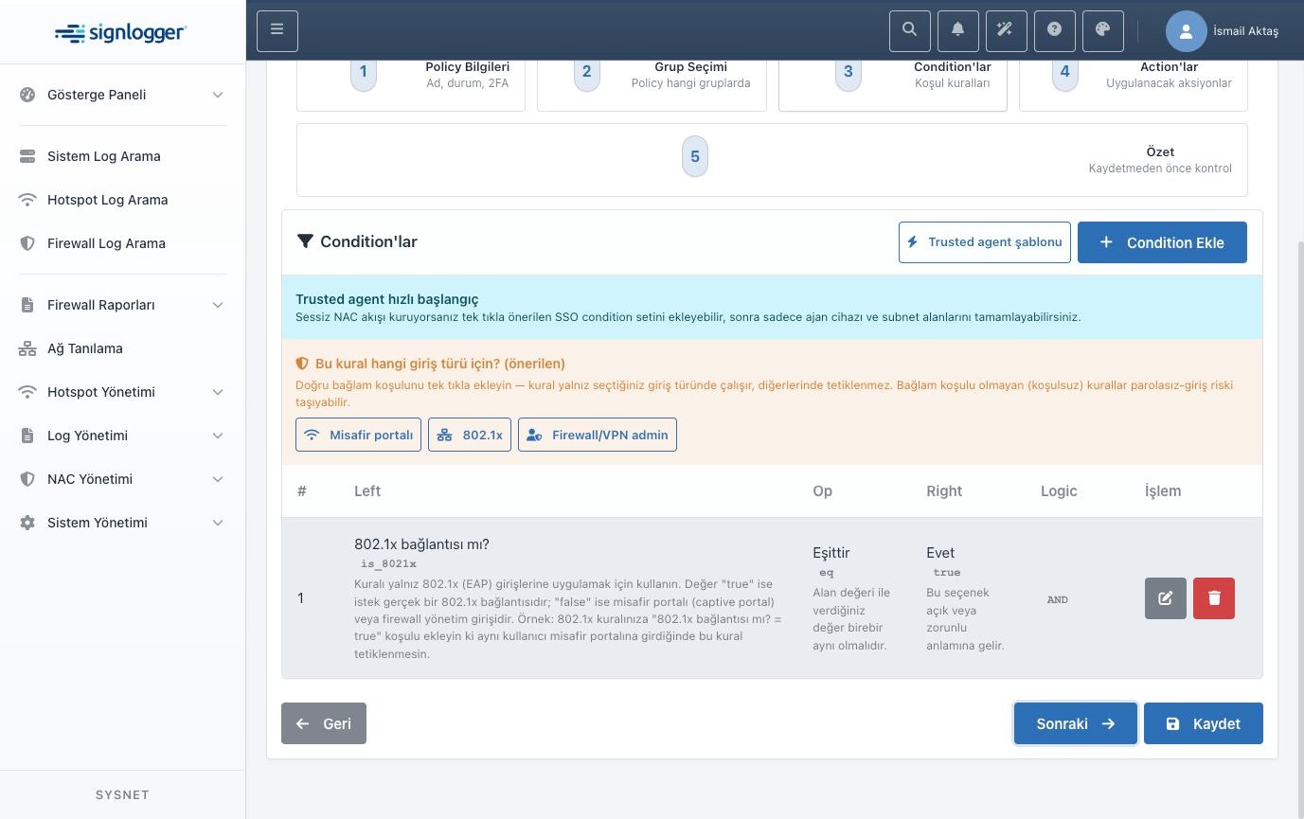Go to step 4 Action'lar

click(x=1134, y=84)
